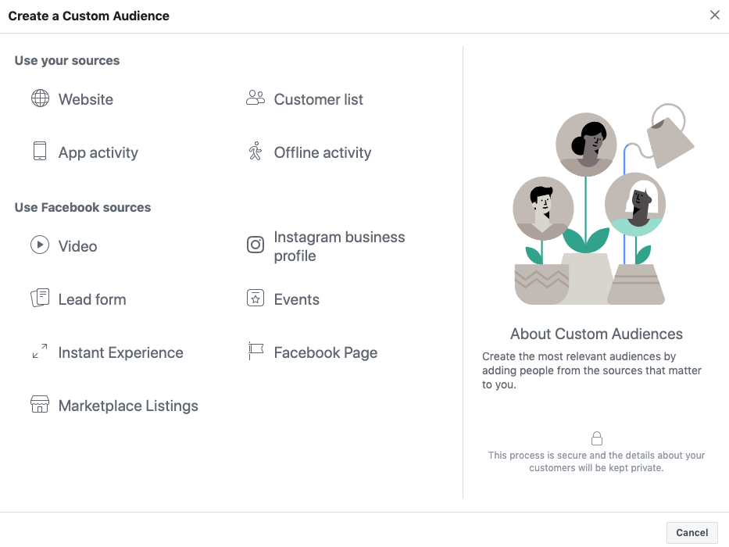The image size is (729, 547).
Task: Select the Events star calendar icon
Action: click(x=256, y=299)
